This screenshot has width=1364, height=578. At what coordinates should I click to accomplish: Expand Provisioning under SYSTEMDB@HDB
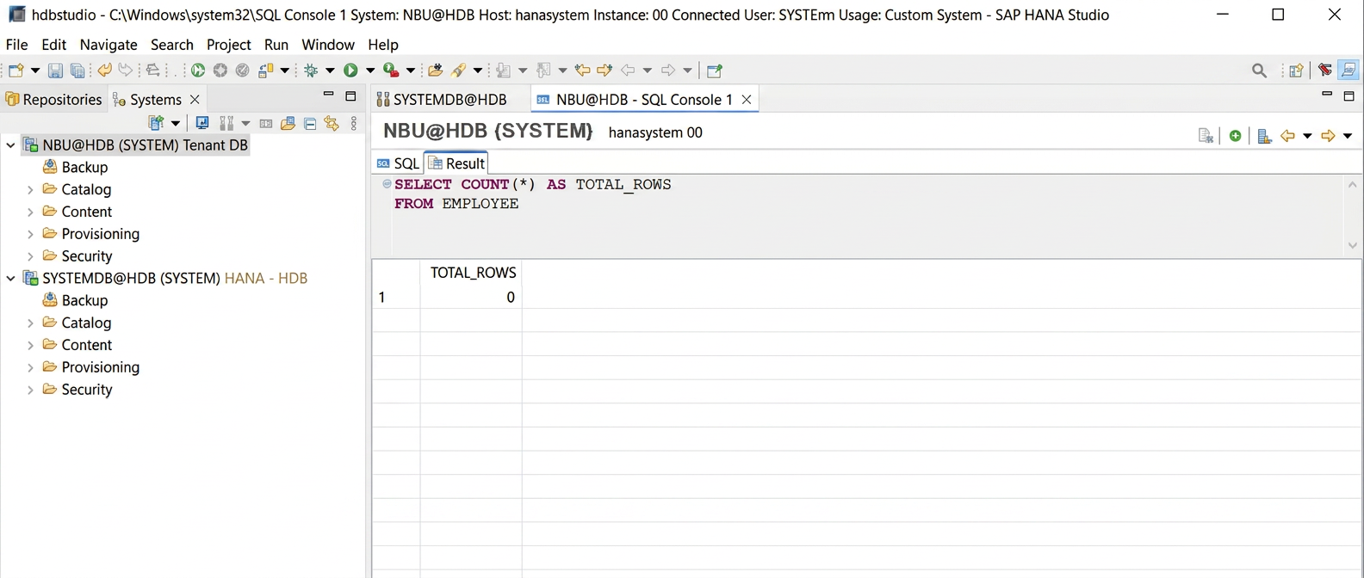pos(30,367)
